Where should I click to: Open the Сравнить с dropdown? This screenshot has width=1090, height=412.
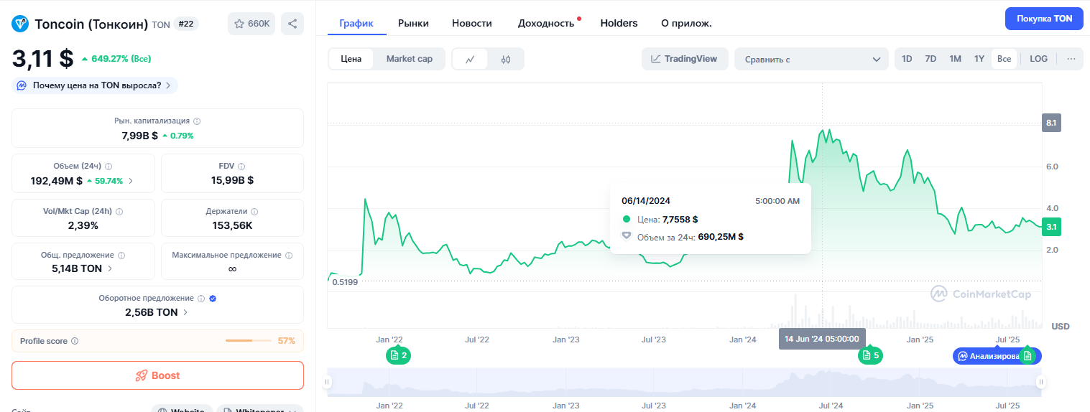click(812, 59)
